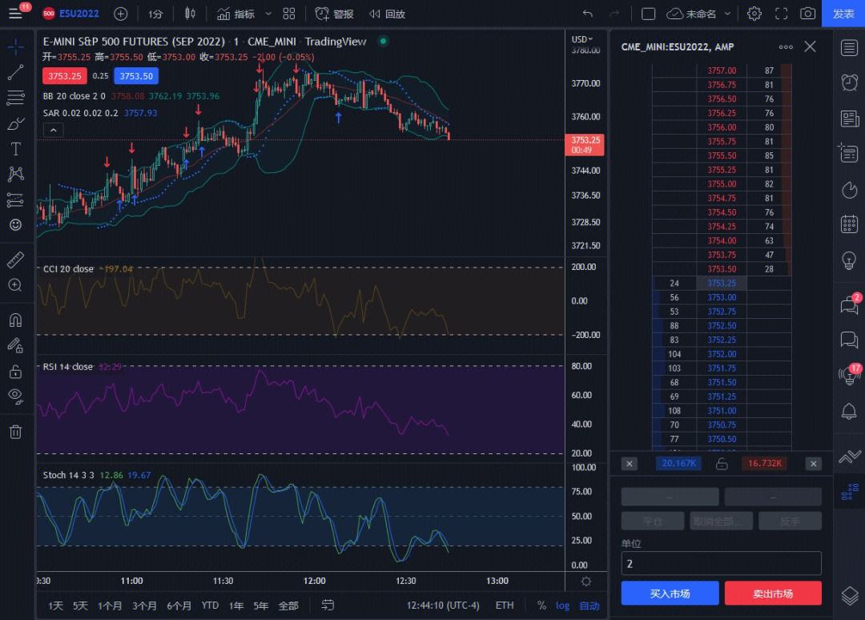Toggle magnet mode for drawings
This screenshot has width=865, height=620.
15,320
